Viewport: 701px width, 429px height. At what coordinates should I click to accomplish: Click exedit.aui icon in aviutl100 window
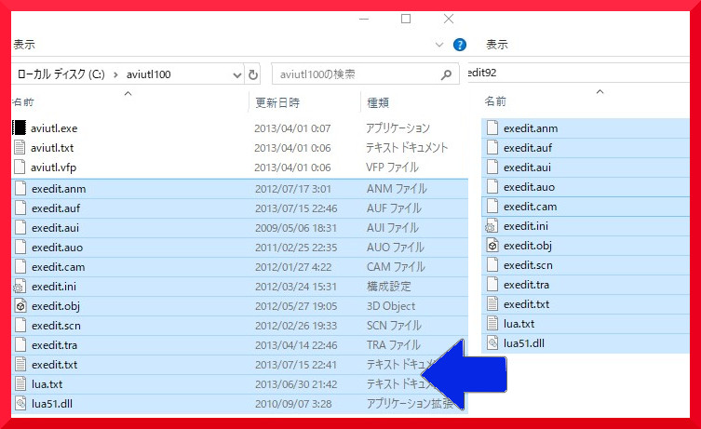point(20,227)
